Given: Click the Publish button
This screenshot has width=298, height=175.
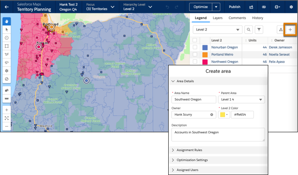Looking at the screenshot, I should coord(235,7).
